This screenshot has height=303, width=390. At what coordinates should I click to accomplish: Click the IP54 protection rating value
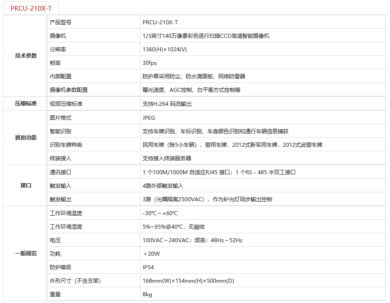point(148,267)
